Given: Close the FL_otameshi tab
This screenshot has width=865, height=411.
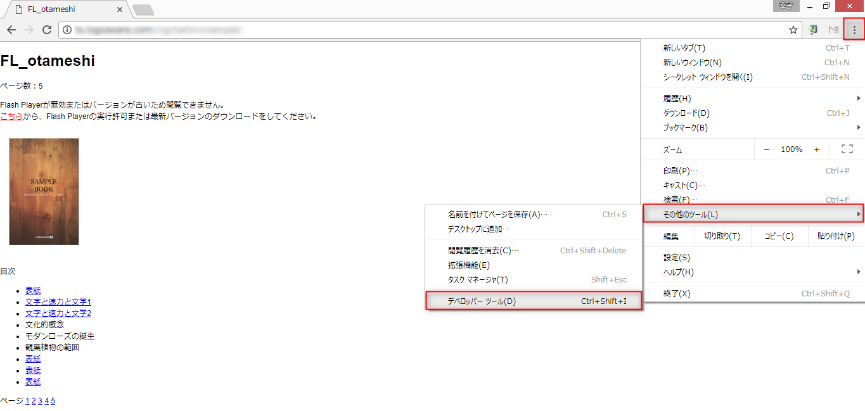Looking at the screenshot, I should coord(120,9).
